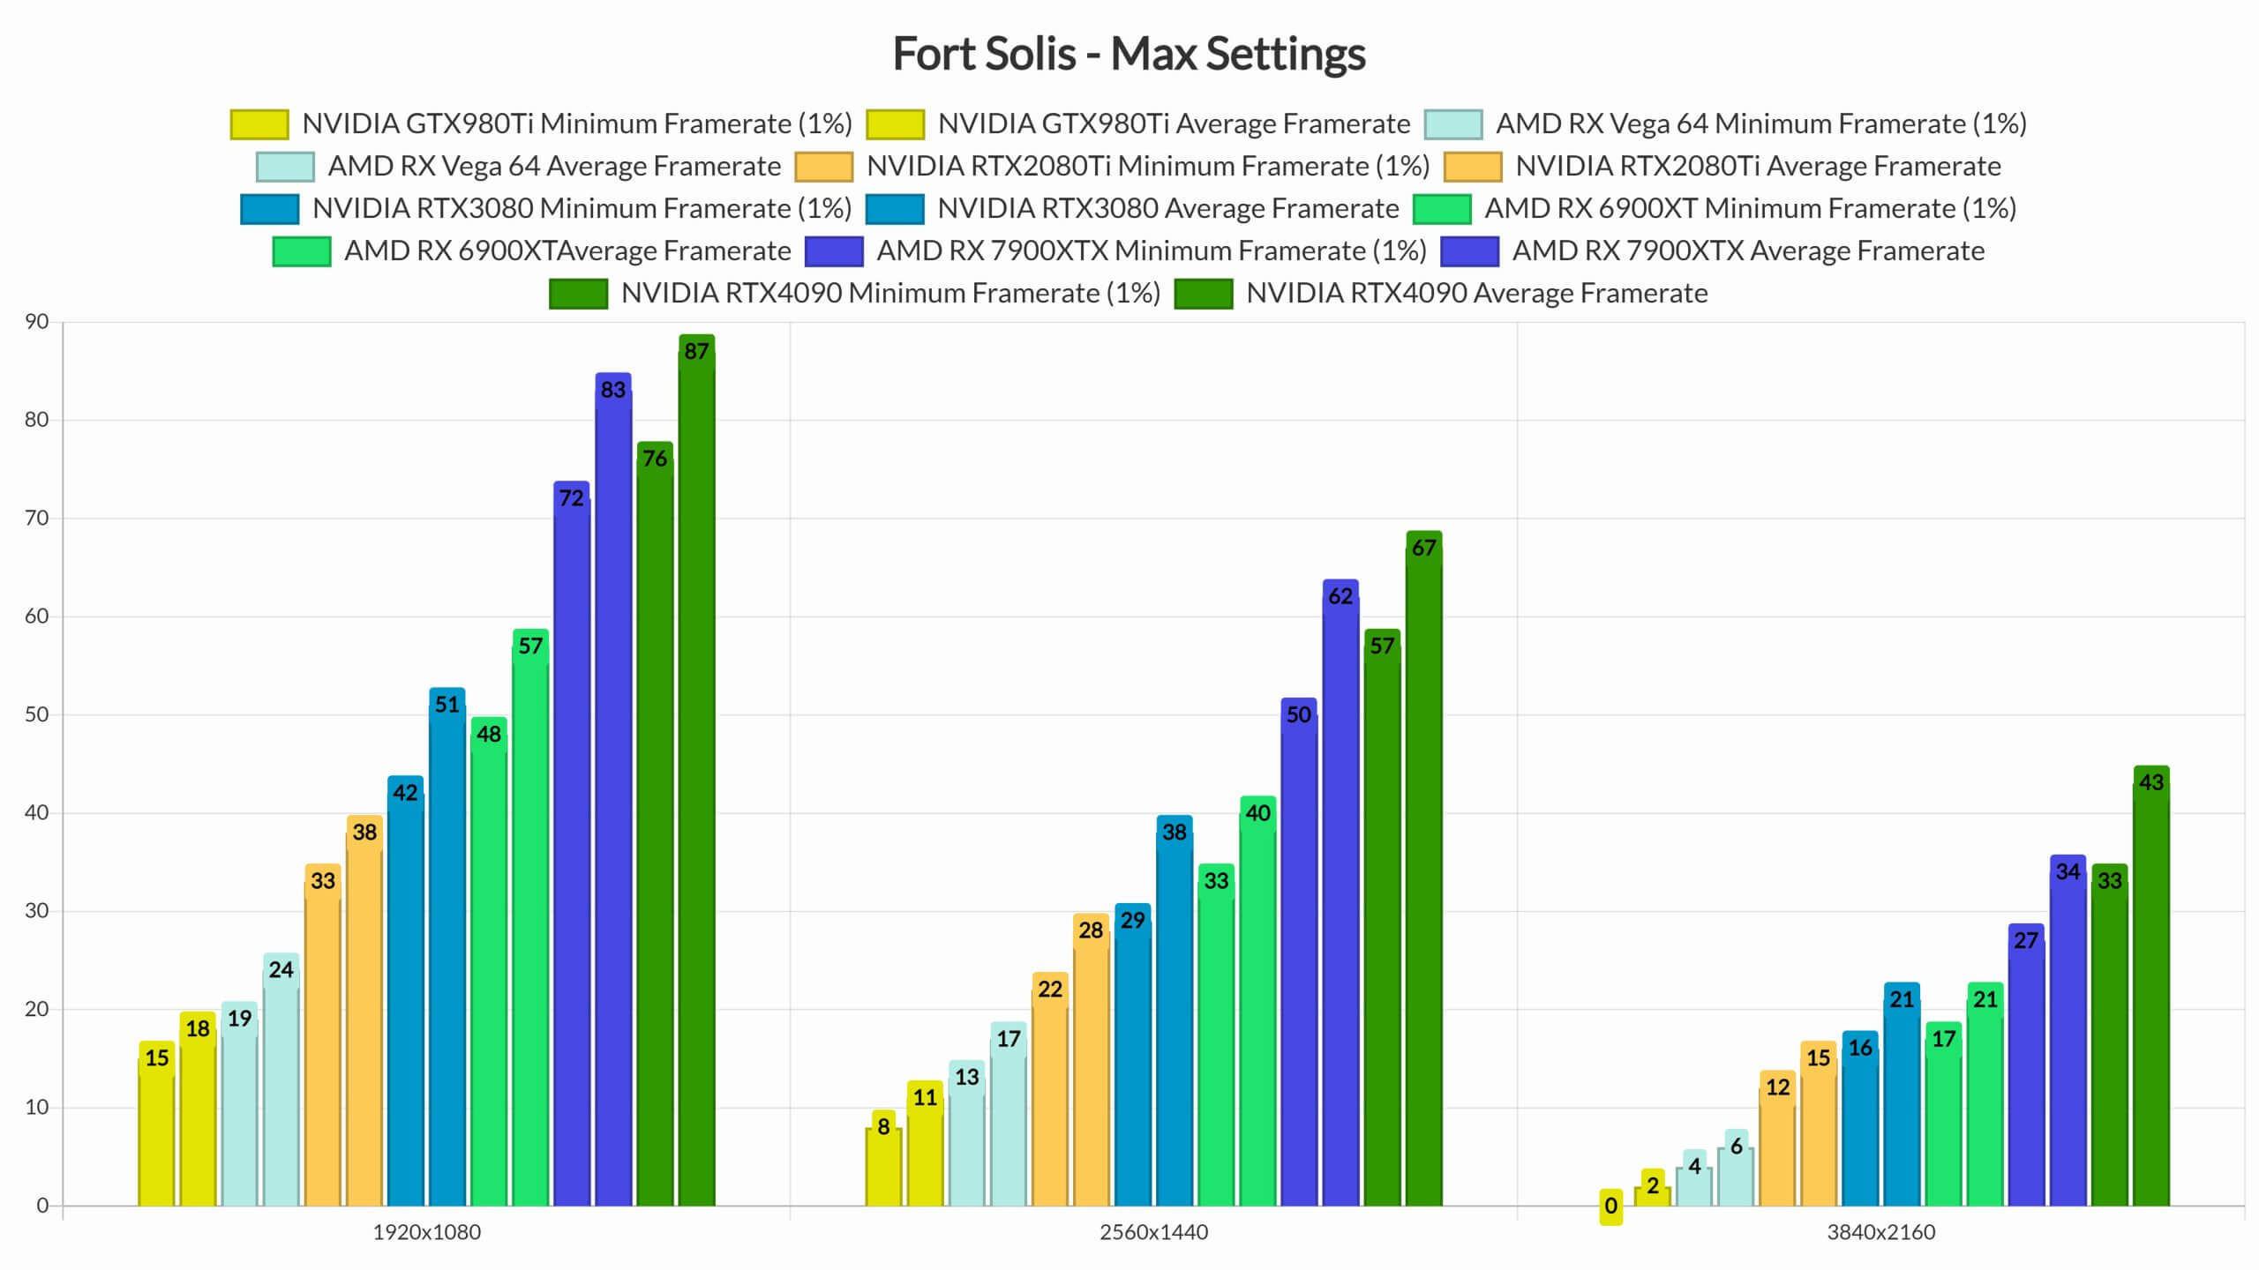Toggle AMD RX 7900XTX Minimum Framerate legend
The height and width of the screenshot is (1270, 2259).
pos(1151,251)
